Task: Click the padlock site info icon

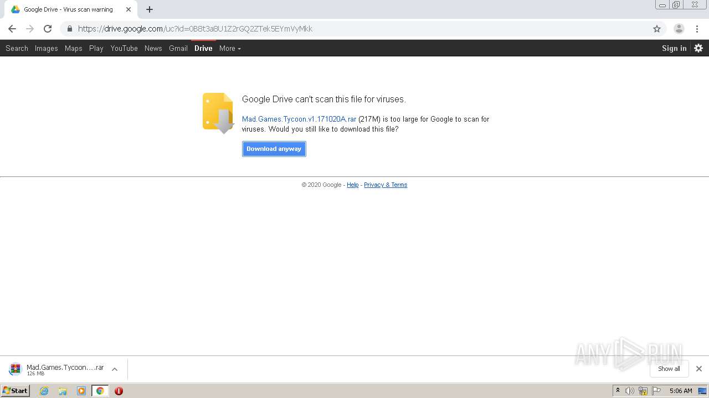Action: (x=69, y=29)
